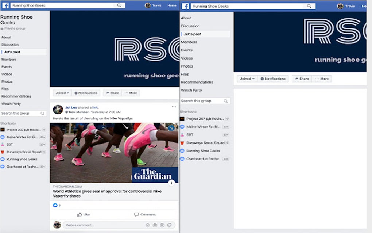Viewport: 372px width, 233px height.
Task: Click Jet Lee's profile picture on the post
Action: [58, 110]
